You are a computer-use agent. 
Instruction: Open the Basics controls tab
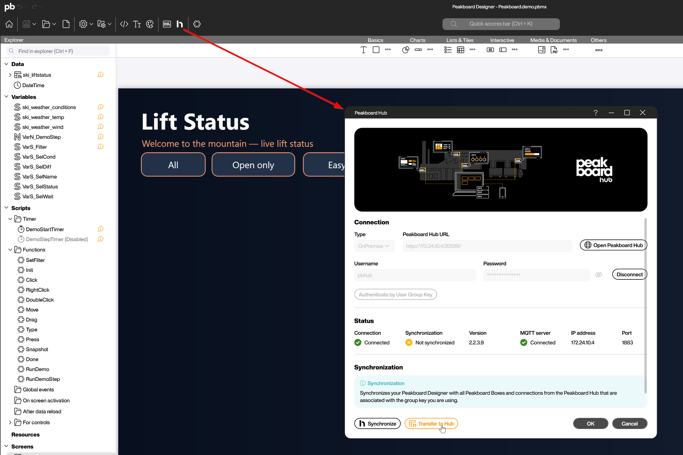coord(375,40)
